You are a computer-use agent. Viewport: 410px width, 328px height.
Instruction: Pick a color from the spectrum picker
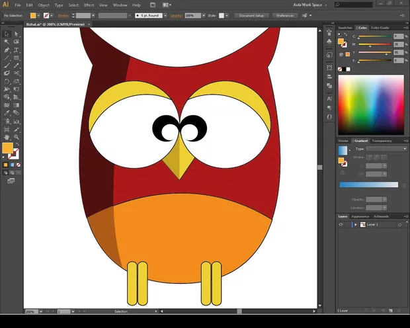point(370,104)
